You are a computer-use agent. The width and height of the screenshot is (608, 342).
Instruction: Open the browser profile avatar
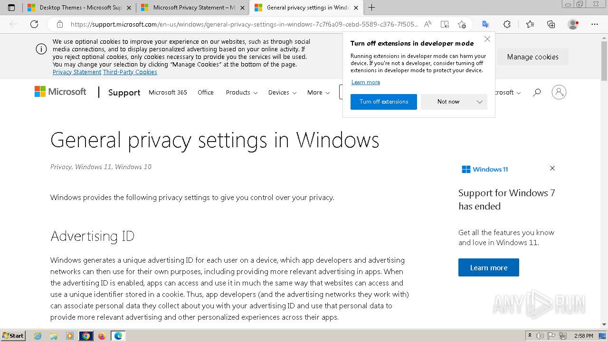pyautogui.click(x=573, y=24)
